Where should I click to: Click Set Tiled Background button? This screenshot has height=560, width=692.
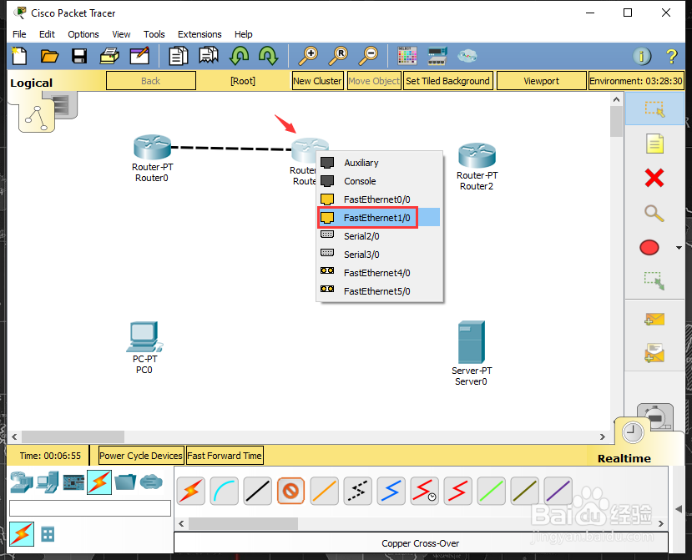447,81
